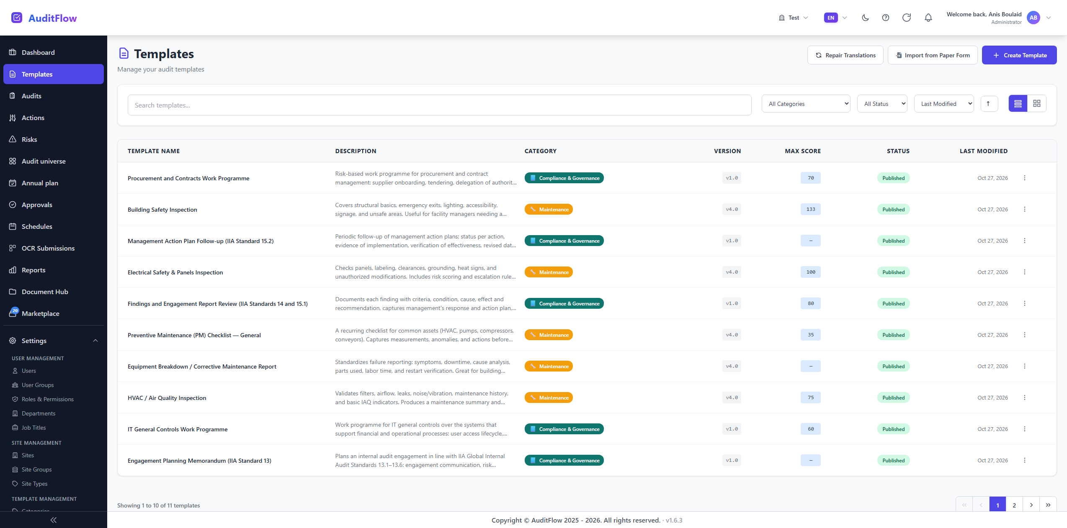Click the Repair Translations button
Screen dimensions: 1067x528
[x=845, y=55]
